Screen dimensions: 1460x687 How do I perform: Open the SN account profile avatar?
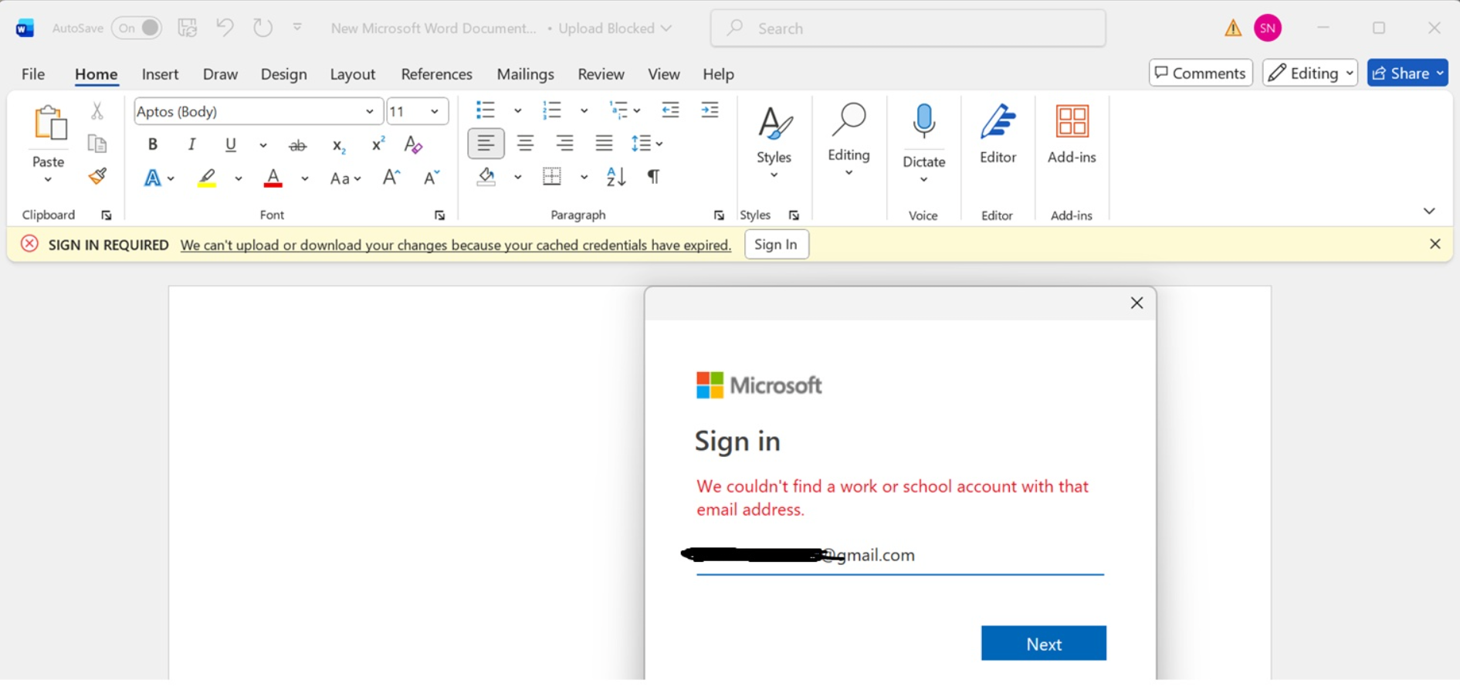click(x=1268, y=29)
